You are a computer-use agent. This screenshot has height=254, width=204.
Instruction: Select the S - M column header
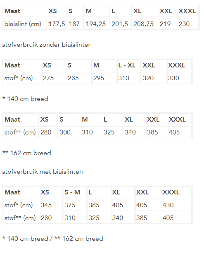coord(72,192)
